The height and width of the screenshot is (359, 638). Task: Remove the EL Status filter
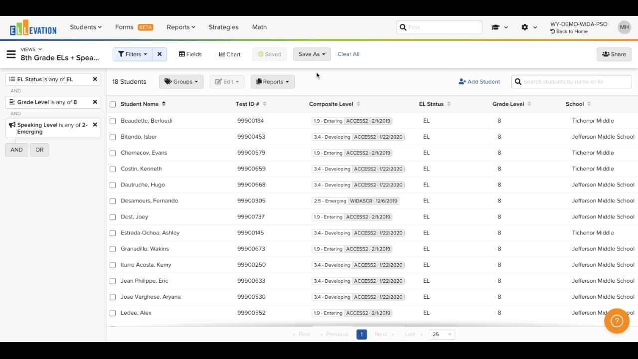(x=95, y=79)
